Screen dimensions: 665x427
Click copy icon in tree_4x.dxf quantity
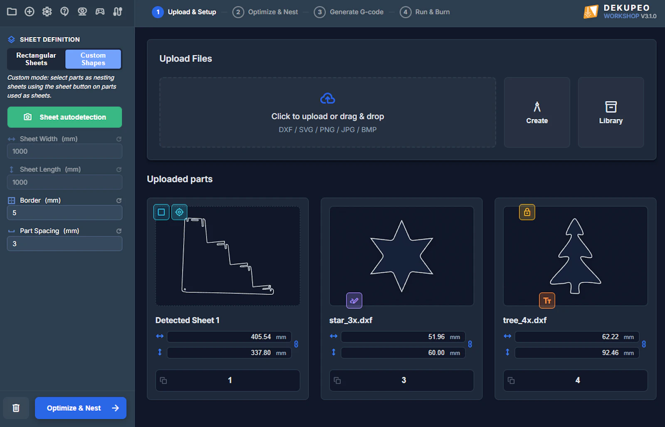click(511, 380)
